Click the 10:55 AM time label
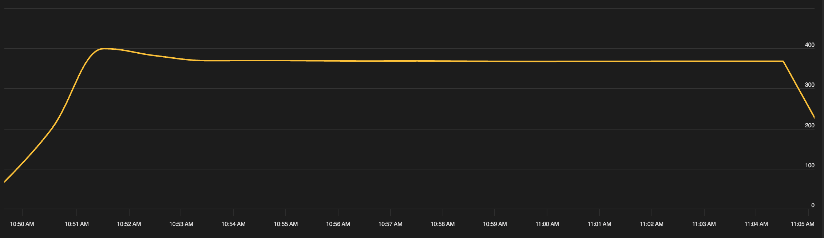824x238 pixels. click(286, 224)
